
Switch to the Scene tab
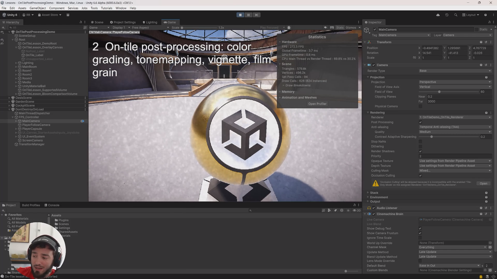click(97, 22)
